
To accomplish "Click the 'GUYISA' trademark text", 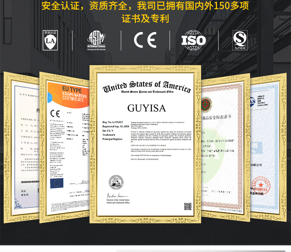I will [x=147, y=108].
